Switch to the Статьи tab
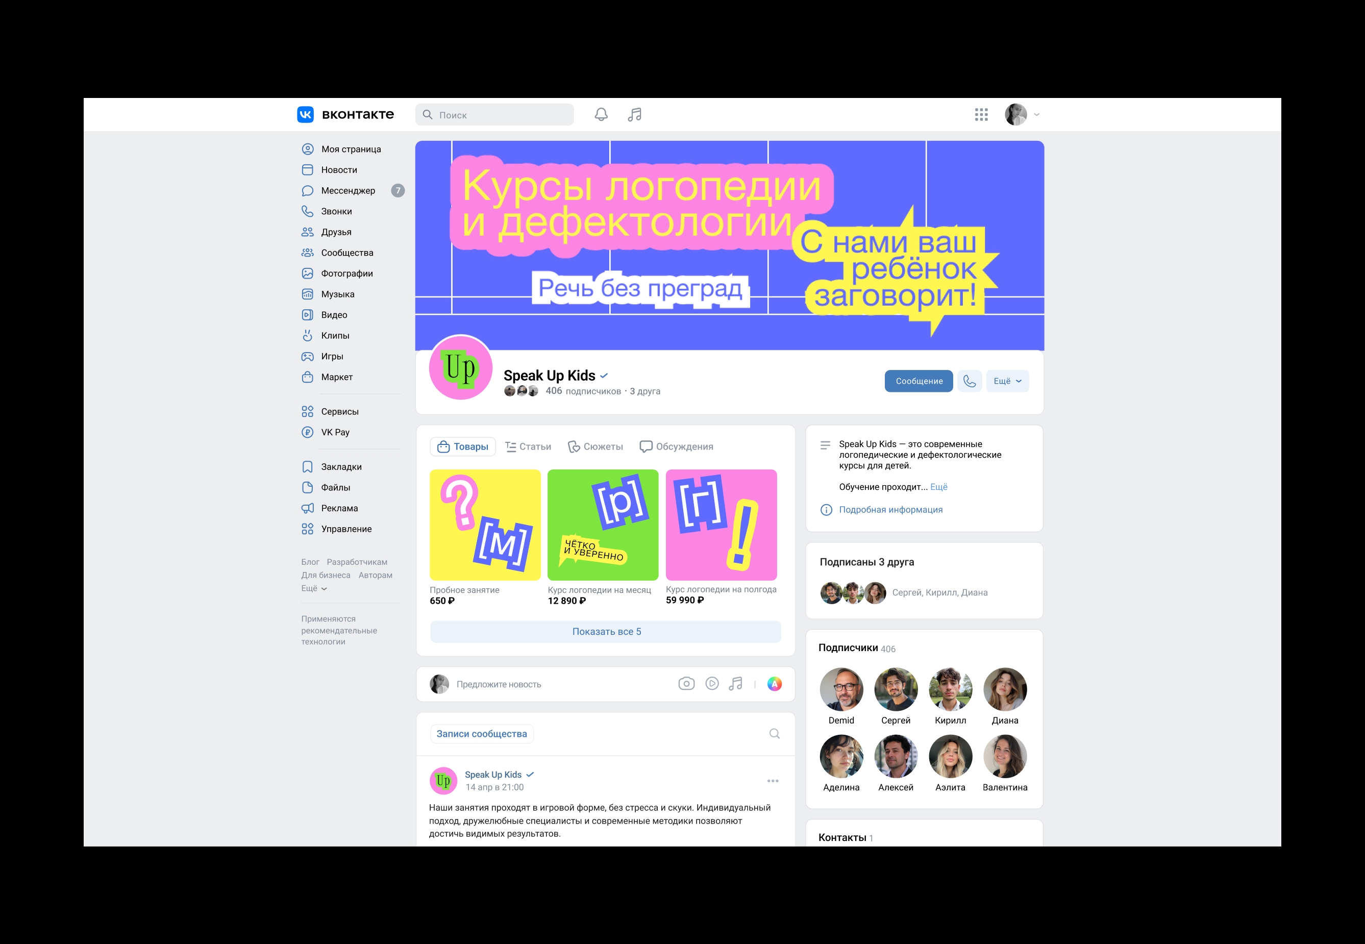This screenshot has width=1365, height=944. [x=528, y=446]
